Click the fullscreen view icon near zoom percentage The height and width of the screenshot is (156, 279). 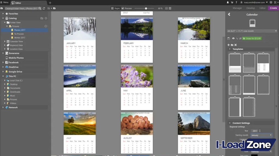(x=170, y=8)
